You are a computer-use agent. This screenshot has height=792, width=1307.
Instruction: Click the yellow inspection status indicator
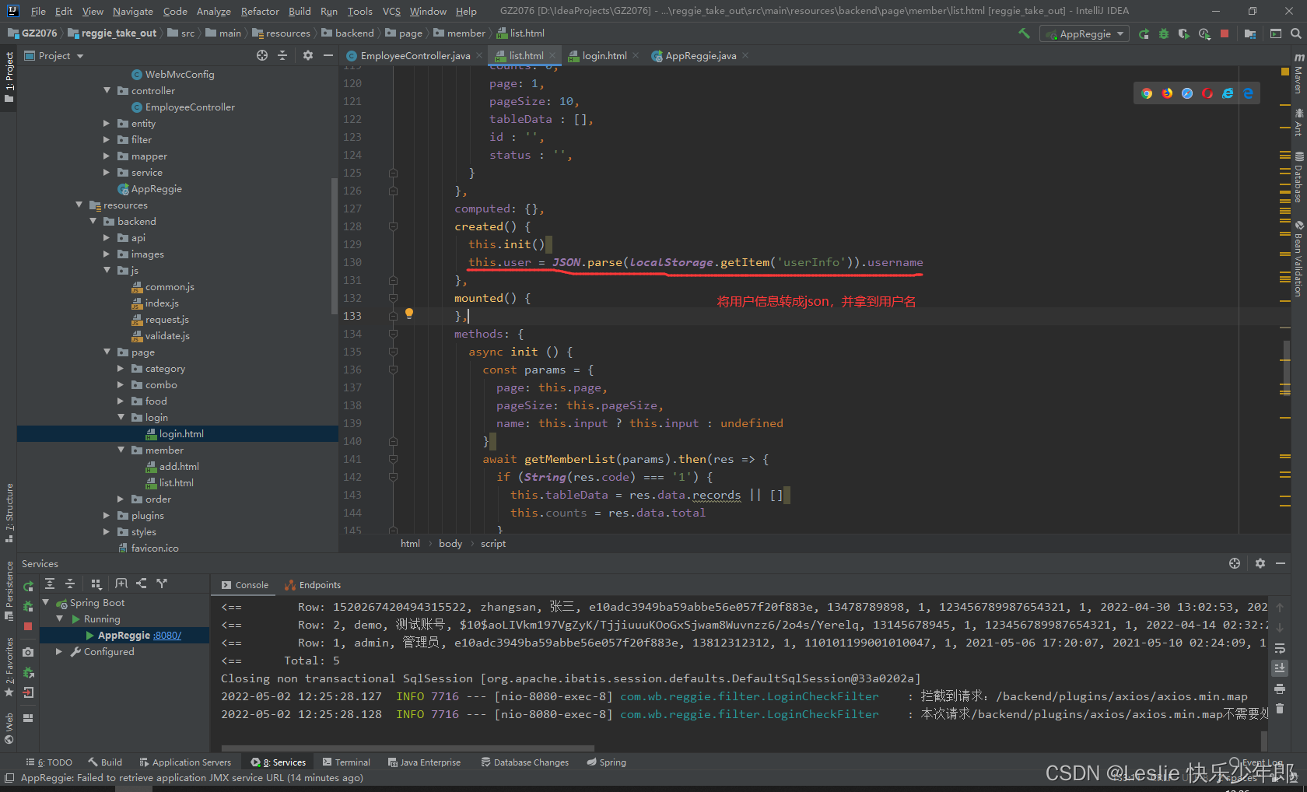(x=1285, y=72)
